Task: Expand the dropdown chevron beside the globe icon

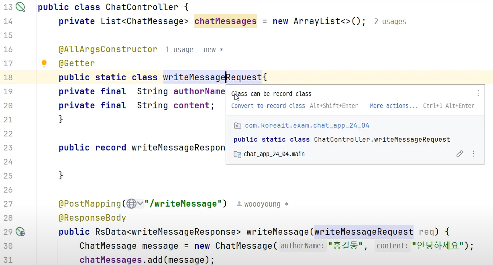Action: click(140, 204)
